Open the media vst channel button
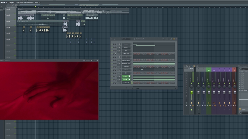This screenshot has height=139, width=248. point(126,83)
